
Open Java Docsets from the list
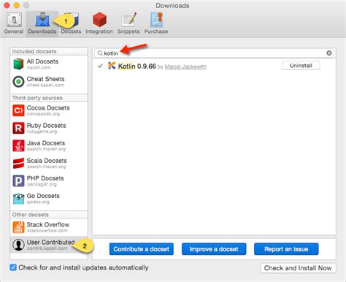point(49,145)
